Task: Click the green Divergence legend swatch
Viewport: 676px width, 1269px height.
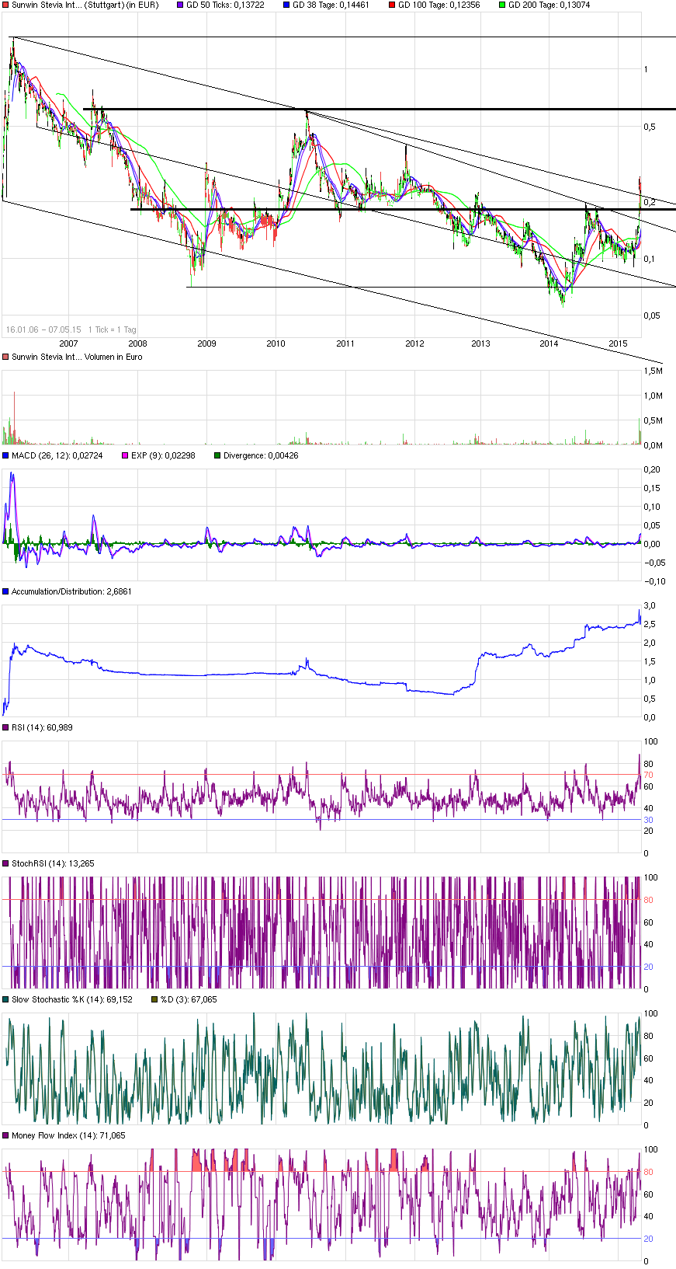Action: [217, 455]
